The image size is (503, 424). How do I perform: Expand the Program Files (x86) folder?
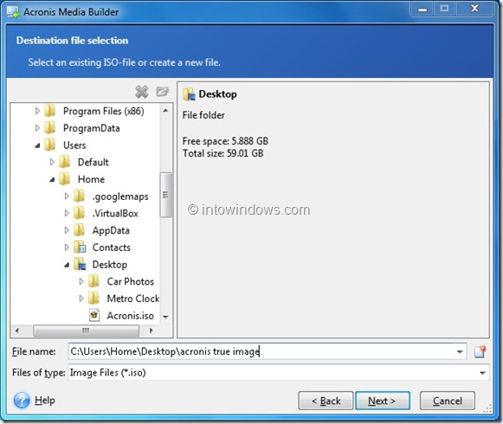[37, 111]
